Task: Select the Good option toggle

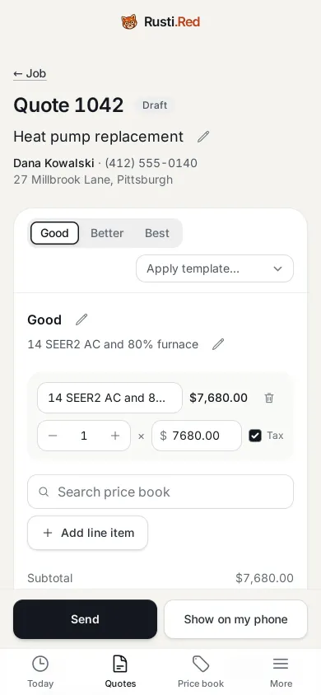Action: [54, 233]
